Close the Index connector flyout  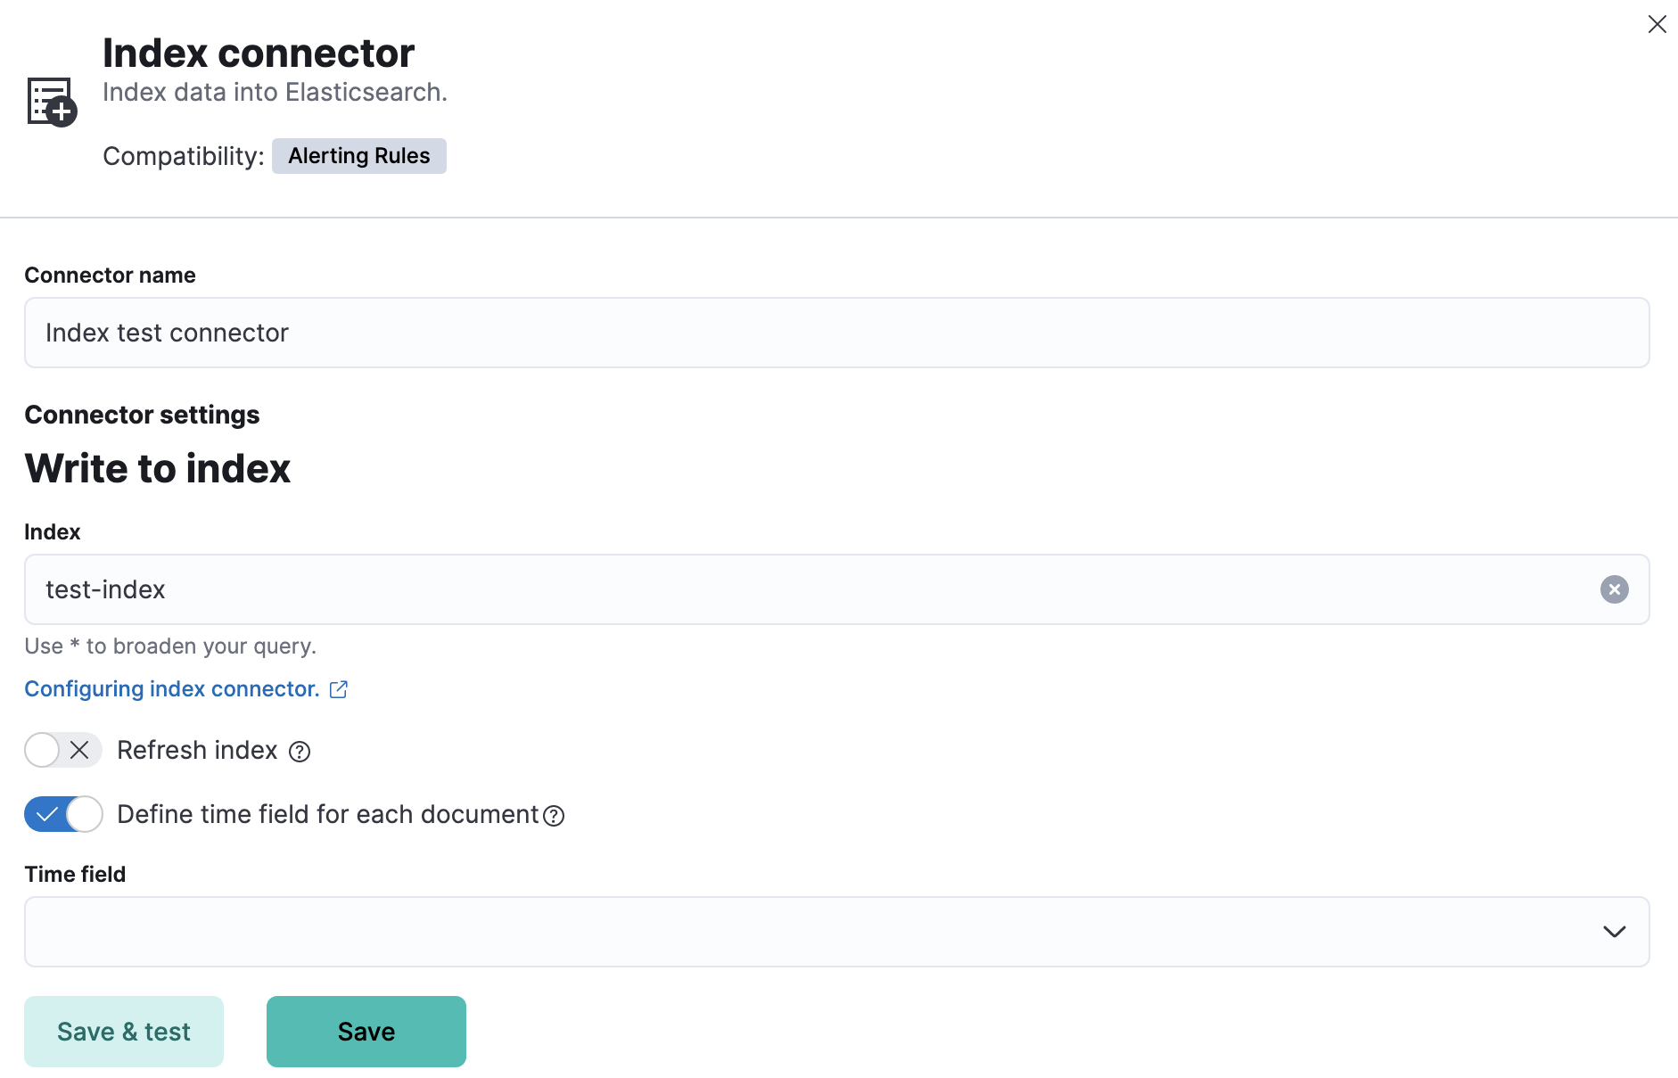(x=1657, y=24)
